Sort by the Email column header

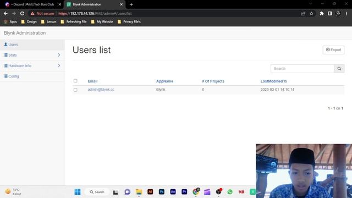pyautogui.click(x=92, y=81)
